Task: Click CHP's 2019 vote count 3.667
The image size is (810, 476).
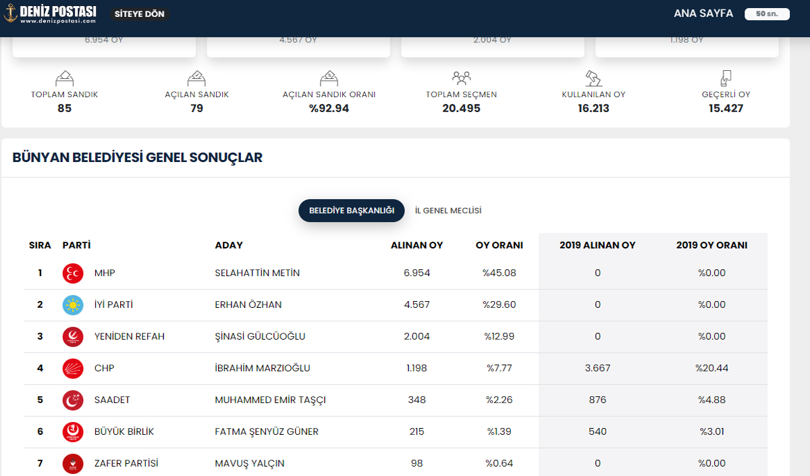Action: [x=597, y=368]
